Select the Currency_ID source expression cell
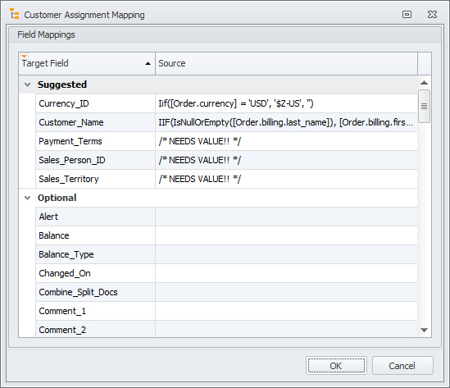This screenshot has width=450, height=388. [286, 103]
